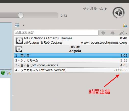Click the playlist layout icon
129x111 pixels.
coord(17,25)
